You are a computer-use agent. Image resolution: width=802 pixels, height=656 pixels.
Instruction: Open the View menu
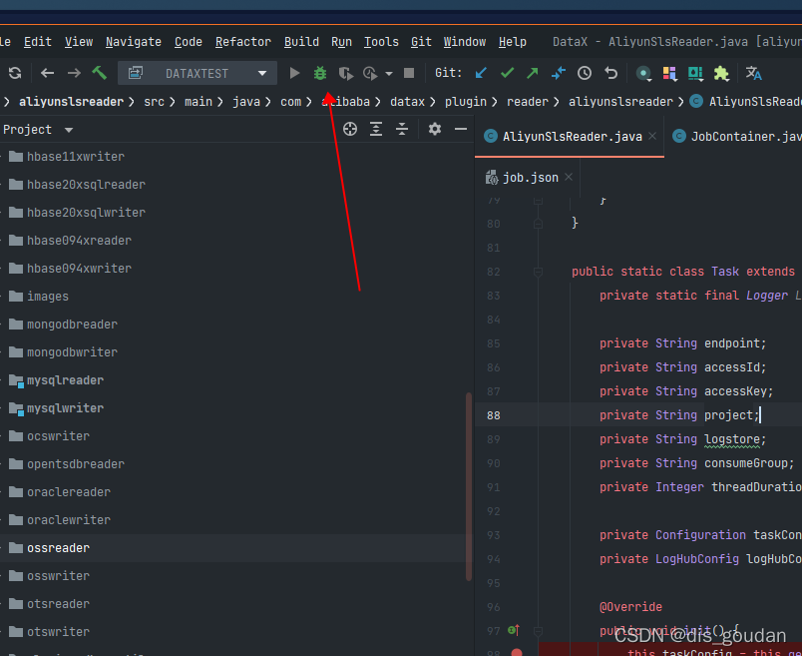coord(79,42)
